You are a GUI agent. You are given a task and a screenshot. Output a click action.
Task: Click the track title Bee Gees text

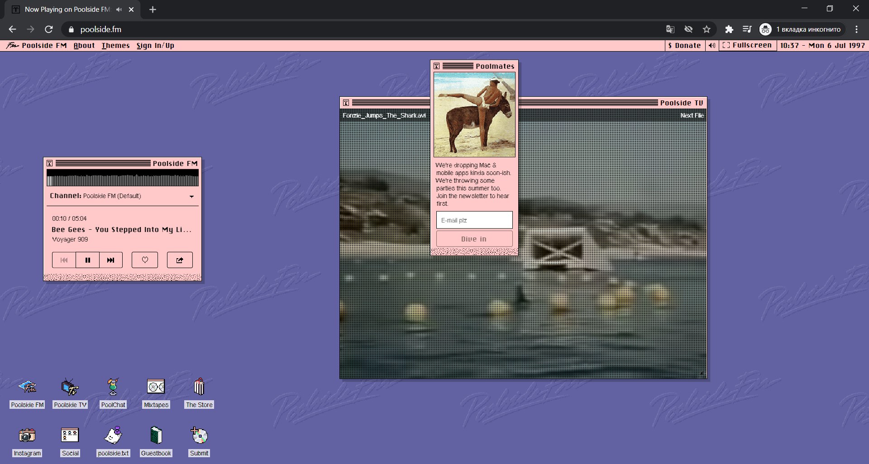coord(121,229)
